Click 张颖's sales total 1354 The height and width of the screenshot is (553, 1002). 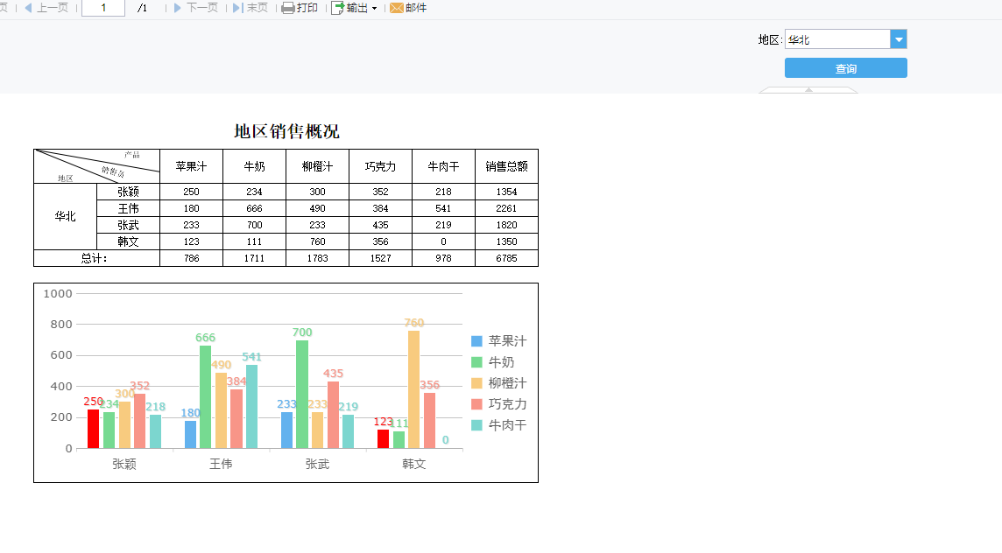click(507, 192)
